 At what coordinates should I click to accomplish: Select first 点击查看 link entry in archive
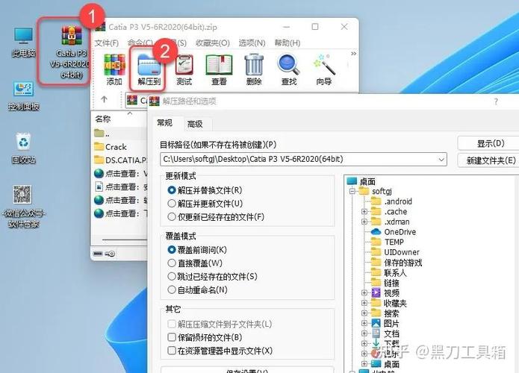(x=120, y=173)
